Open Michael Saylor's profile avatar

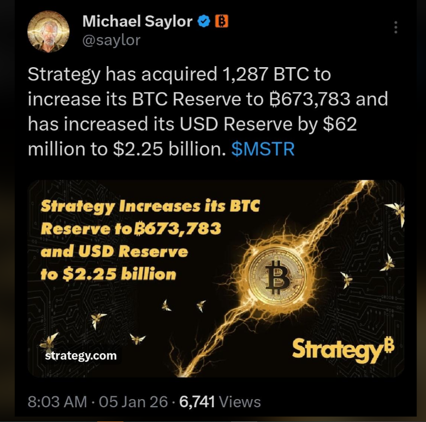click(x=49, y=32)
